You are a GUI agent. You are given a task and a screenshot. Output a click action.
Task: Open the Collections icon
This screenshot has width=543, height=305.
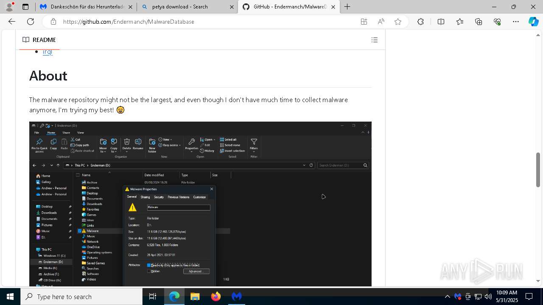(x=479, y=22)
